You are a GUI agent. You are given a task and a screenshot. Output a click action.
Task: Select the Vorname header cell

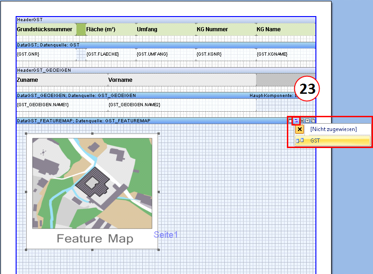click(x=120, y=80)
